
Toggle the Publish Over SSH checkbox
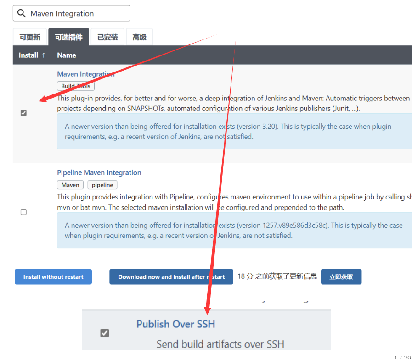tap(105, 333)
